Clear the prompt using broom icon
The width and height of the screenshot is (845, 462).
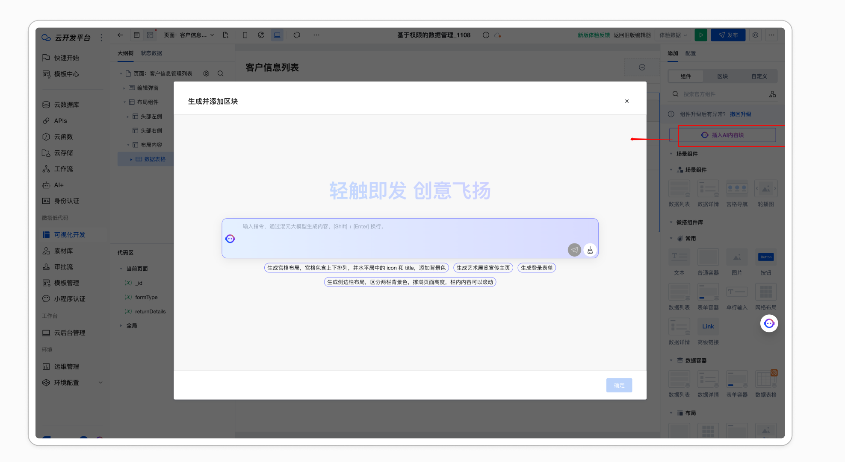(x=590, y=250)
